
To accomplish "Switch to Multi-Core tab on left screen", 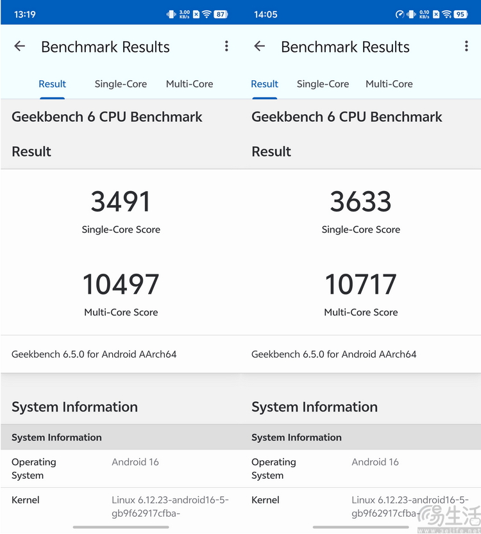I will click(x=189, y=84).
